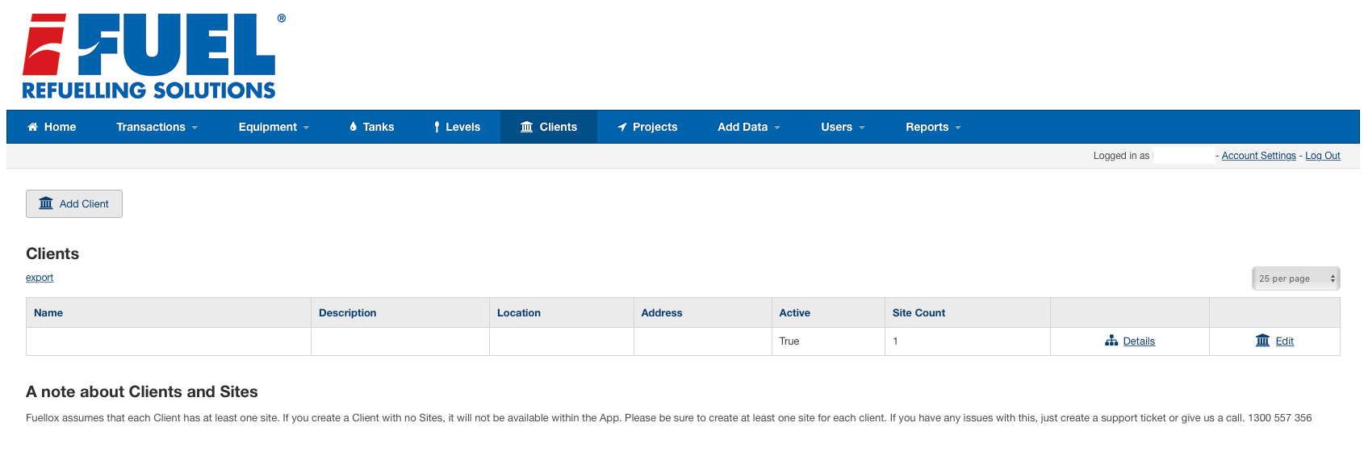Click the Tanks droplet icon
The image size is (1364, 452).
pos(354,127)
